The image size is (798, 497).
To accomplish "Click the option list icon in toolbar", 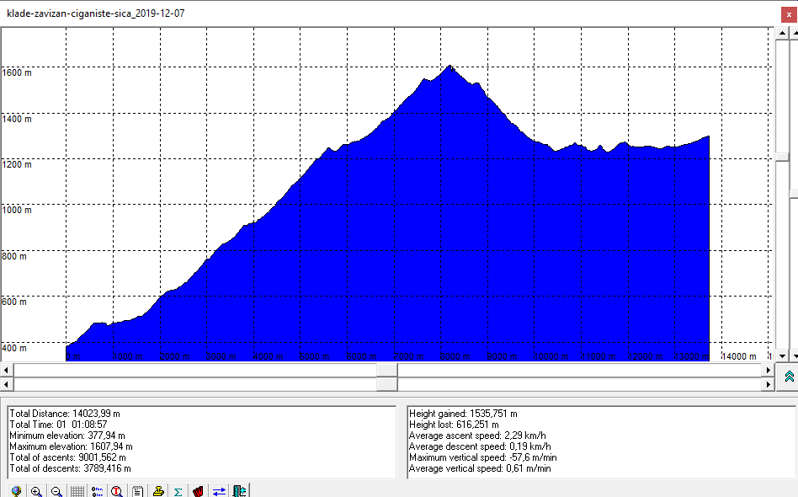I will [97, 491].
